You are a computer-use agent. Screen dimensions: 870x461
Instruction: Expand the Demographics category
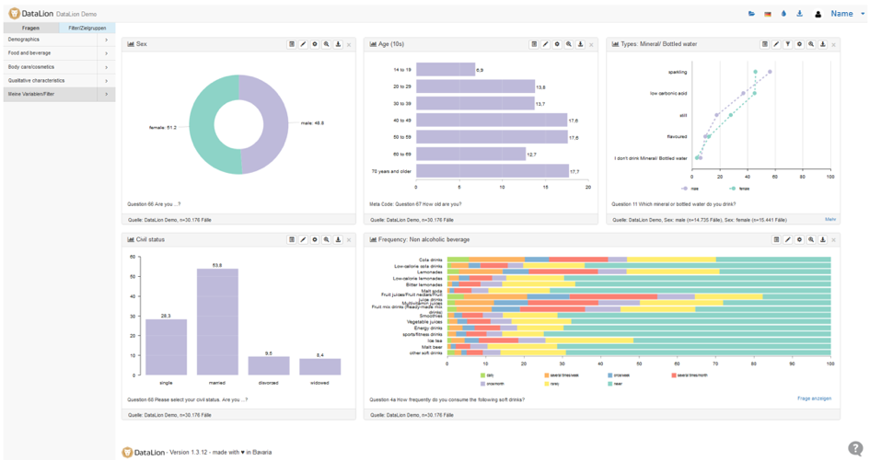59,40
